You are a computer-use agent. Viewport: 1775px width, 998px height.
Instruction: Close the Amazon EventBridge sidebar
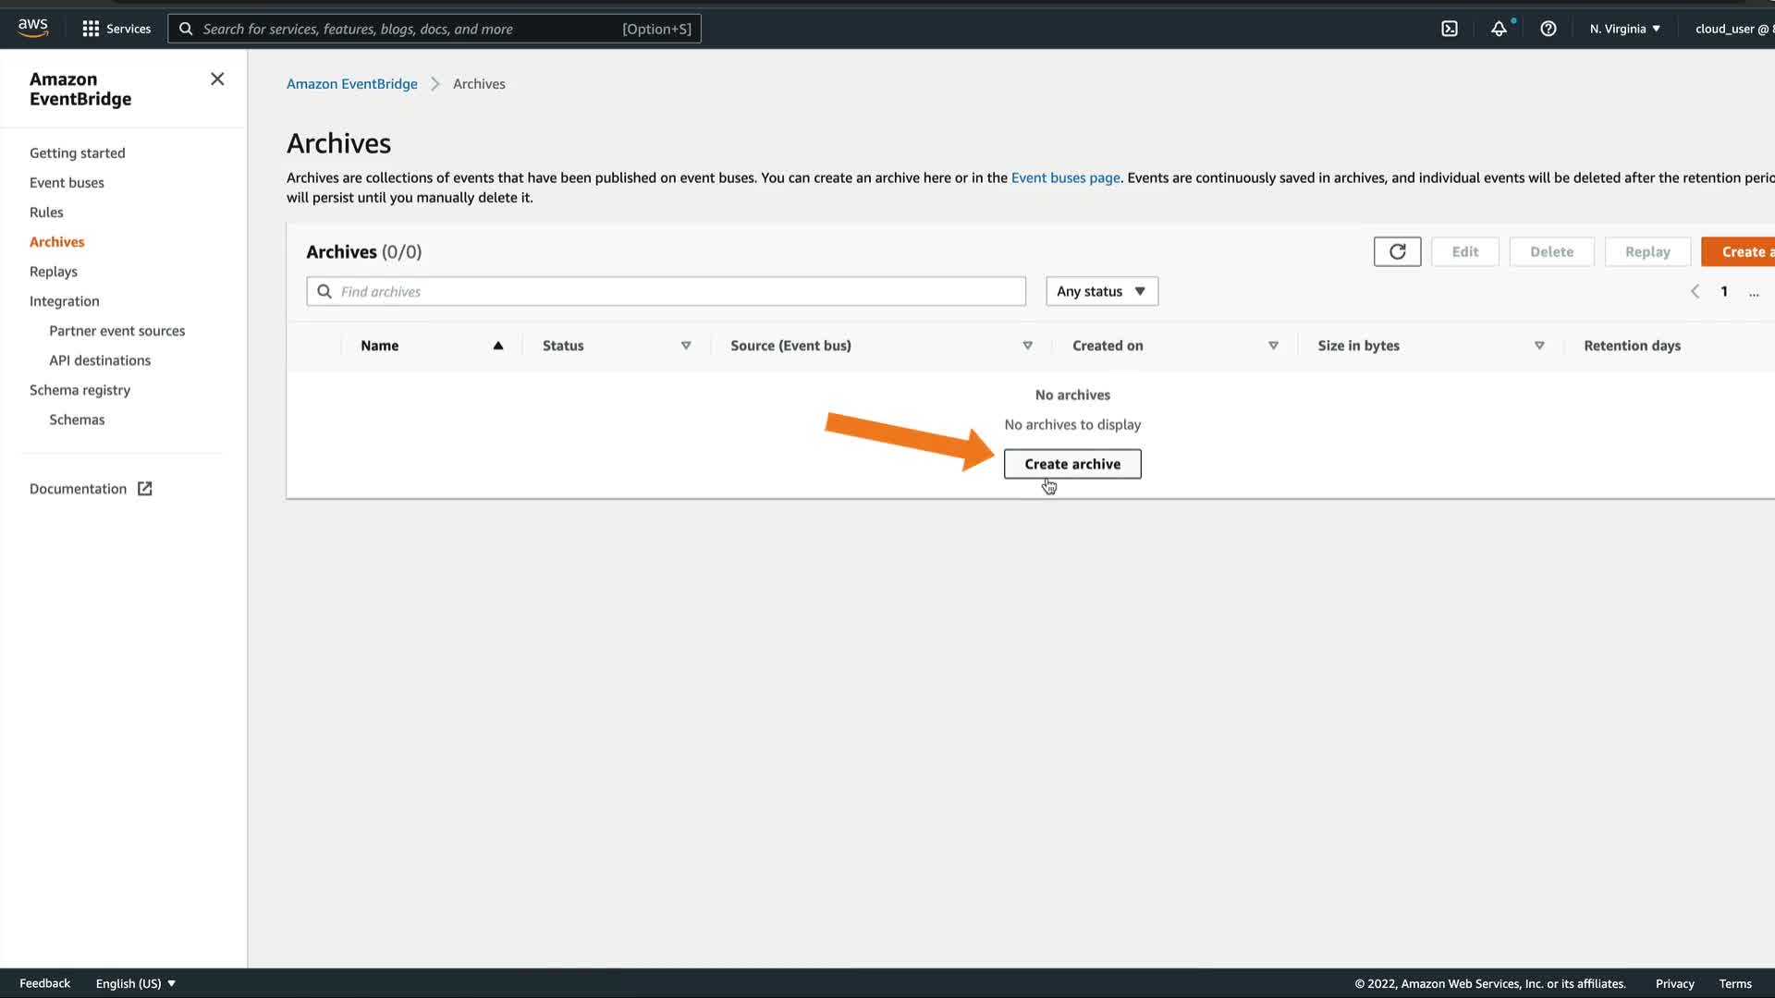(217, 79)
